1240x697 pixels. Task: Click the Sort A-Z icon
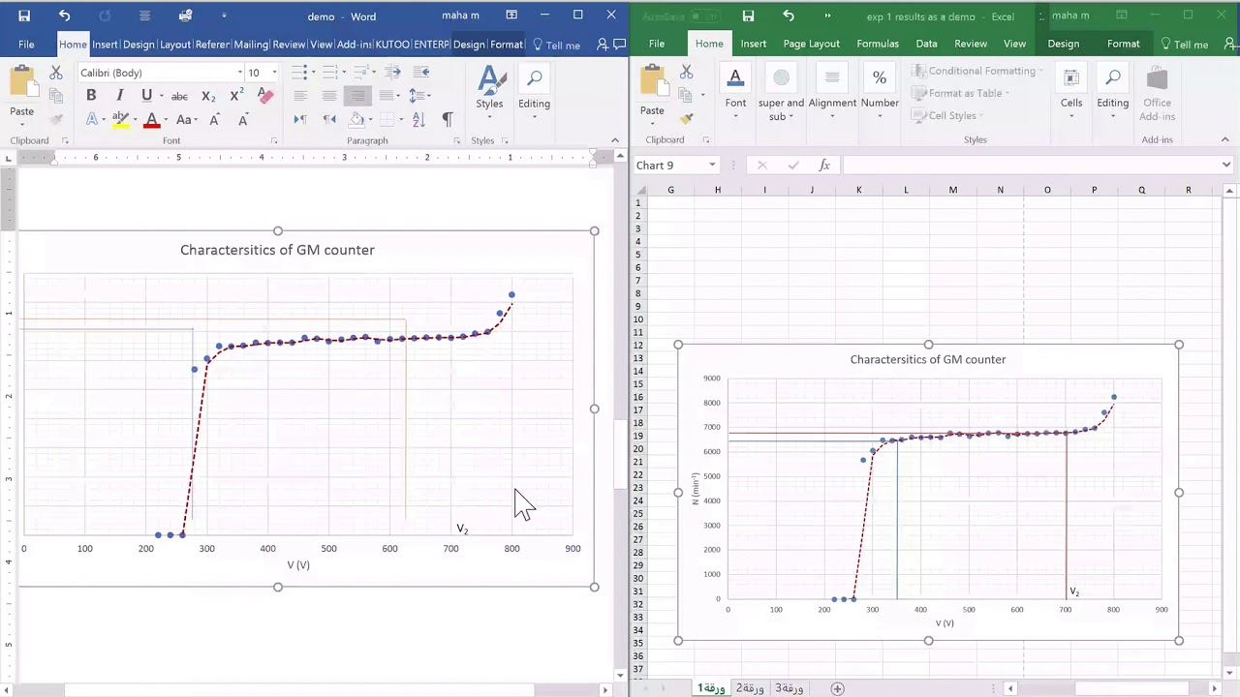tap(418, 119)
